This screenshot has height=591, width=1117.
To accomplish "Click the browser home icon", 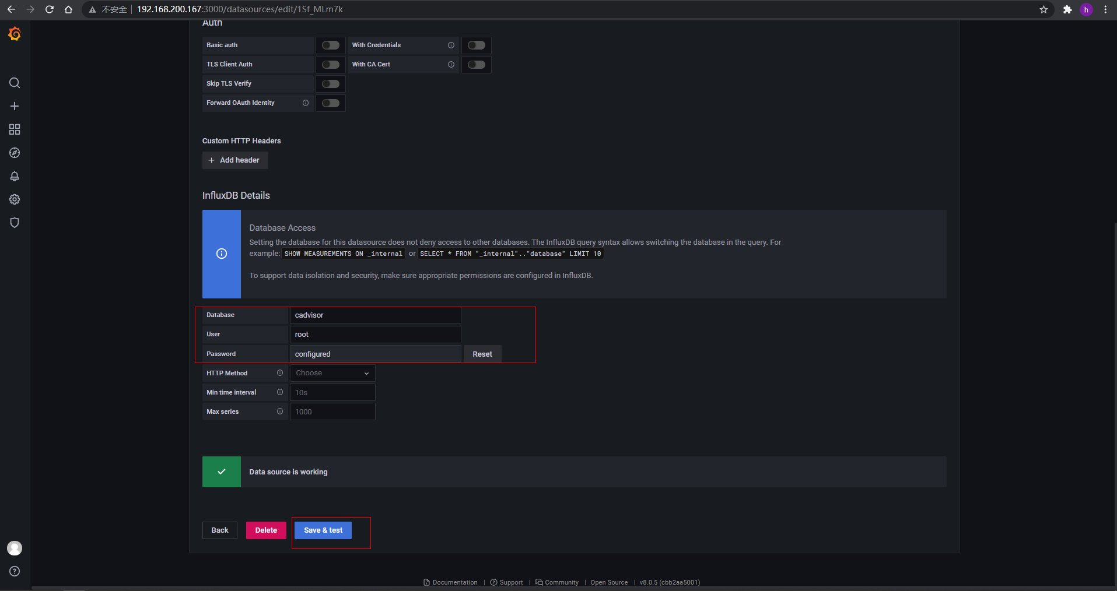I will pos(68,9).
